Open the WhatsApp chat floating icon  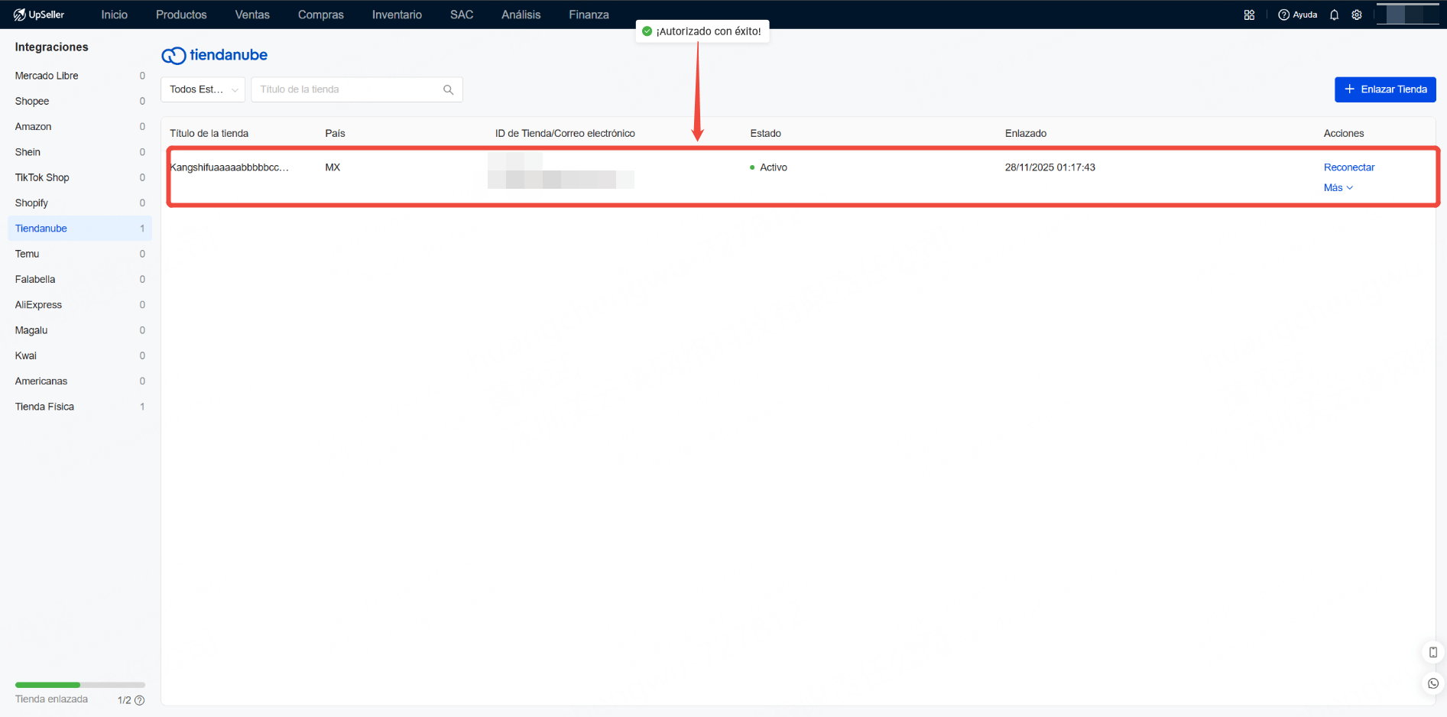click(x=1433, y=683)
